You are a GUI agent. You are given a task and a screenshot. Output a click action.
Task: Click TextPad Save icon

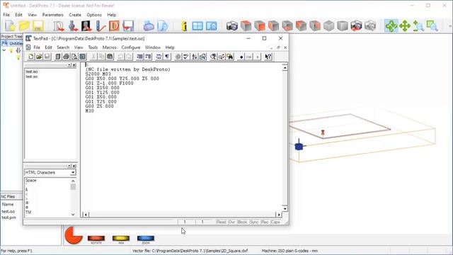point(47,57)
